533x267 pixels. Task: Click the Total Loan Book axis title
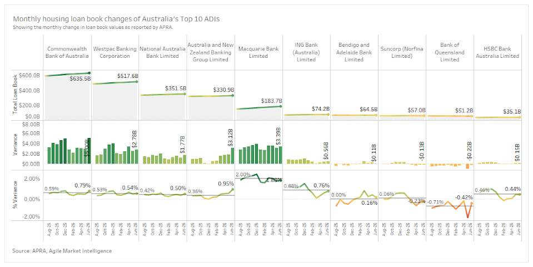pyautogui.click(x=15, y=95)
